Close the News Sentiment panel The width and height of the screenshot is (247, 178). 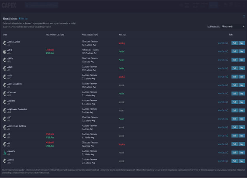[x=244, y=17]
